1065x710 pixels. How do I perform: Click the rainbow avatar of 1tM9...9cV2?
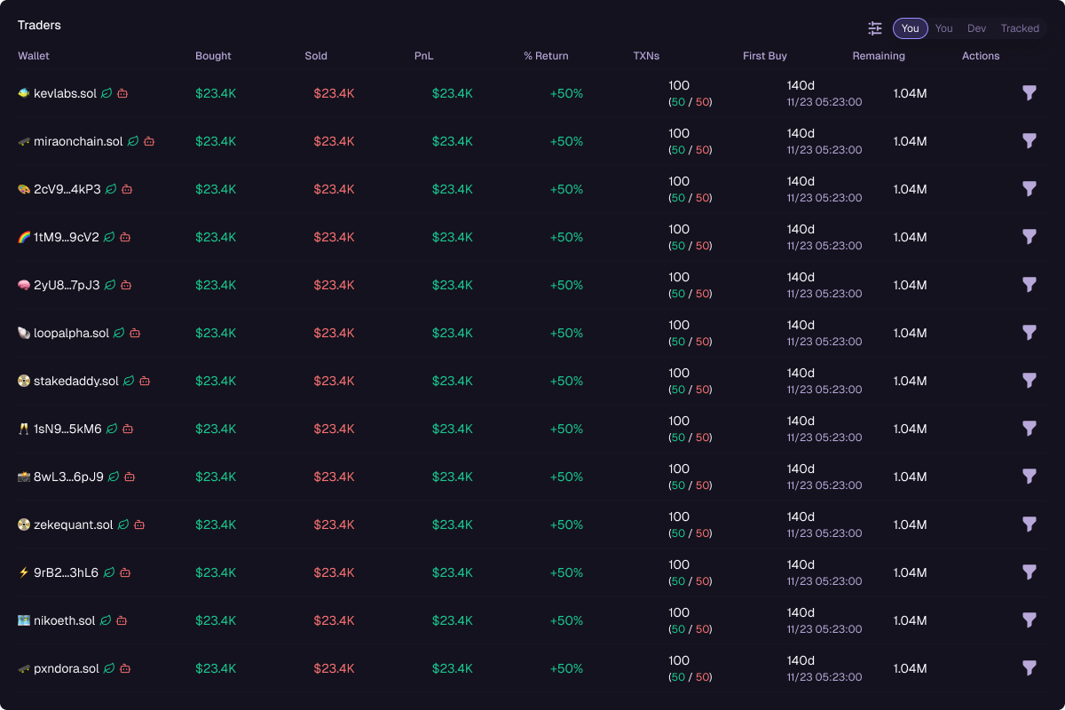tap(24, 237)
